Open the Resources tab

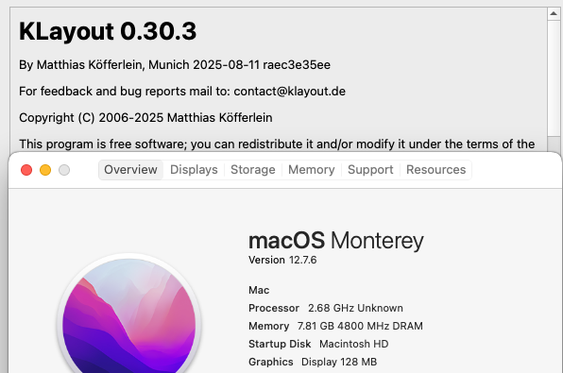point(435,170)
